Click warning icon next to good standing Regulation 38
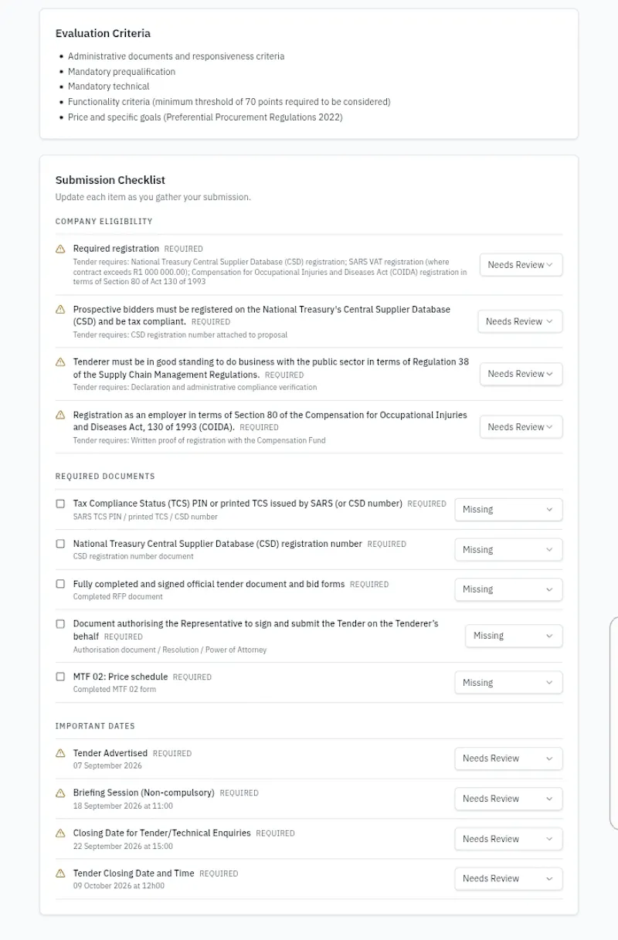Image resolution: width=618 pixels, height=940 pixels. coord(60,361)
